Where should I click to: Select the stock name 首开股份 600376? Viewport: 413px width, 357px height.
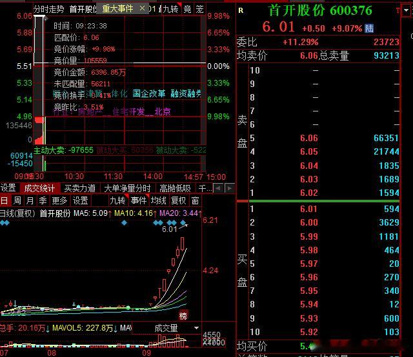point(320,10)
